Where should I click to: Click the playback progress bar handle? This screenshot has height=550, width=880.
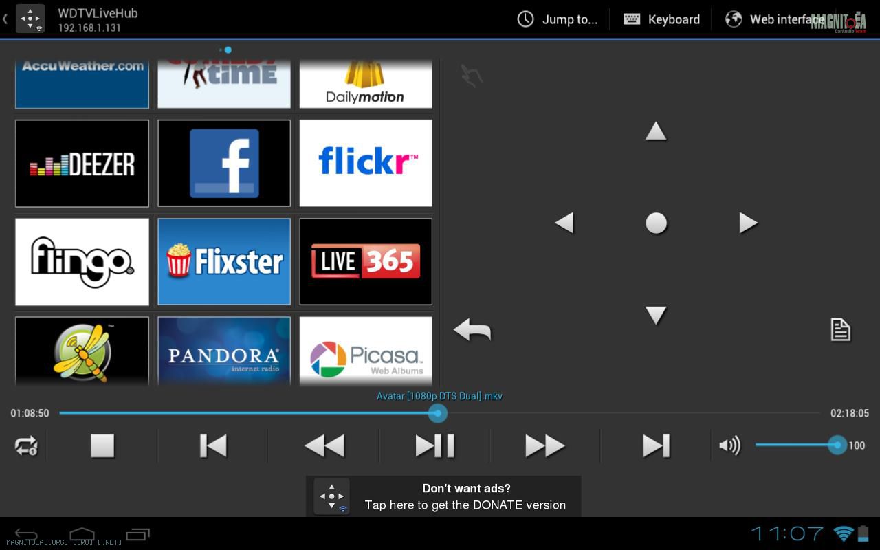coord(437,413)
